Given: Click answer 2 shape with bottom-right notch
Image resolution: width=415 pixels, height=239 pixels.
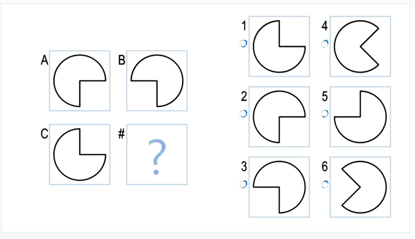Looking at the screenshot, I should [x=279, y=116].
